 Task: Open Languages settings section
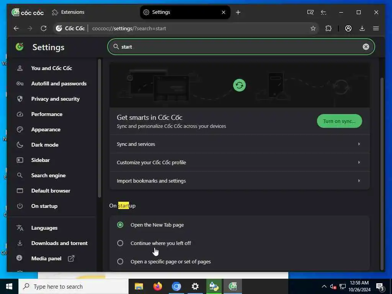tap(44, 228)
